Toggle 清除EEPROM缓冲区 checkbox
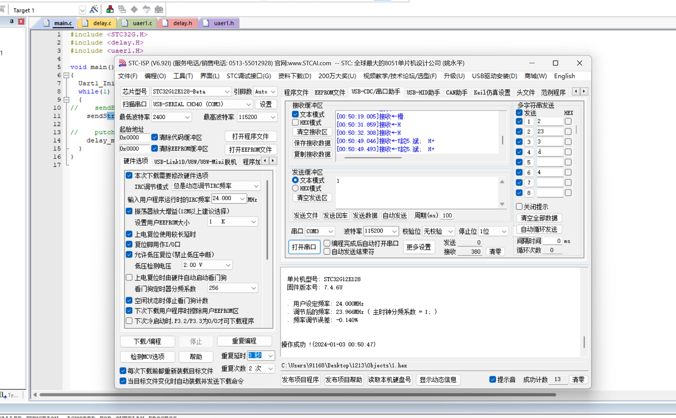 click(155, 149)
